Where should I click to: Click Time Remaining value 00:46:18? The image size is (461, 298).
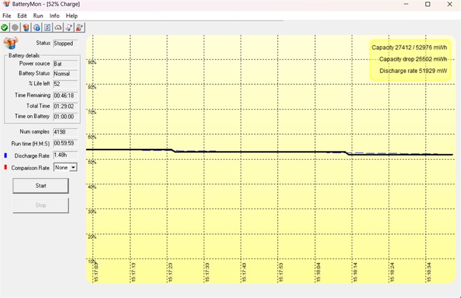[x=65, y=95]
